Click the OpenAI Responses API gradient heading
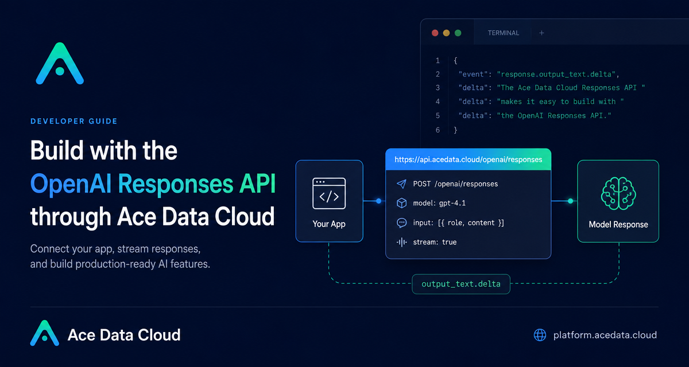The height and width of the screenshot is (367, 689). click(153, 185)
